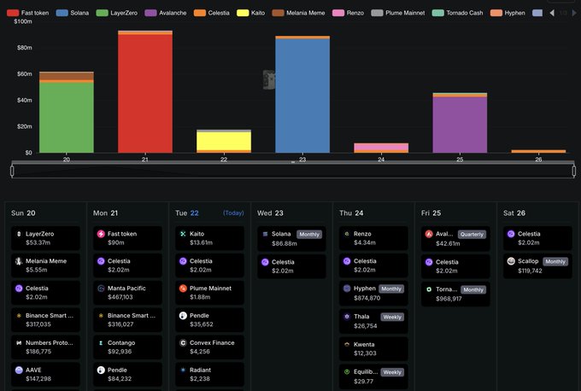
Task: Select Tue 22 Today column header
Action: (x=209, y=213)
